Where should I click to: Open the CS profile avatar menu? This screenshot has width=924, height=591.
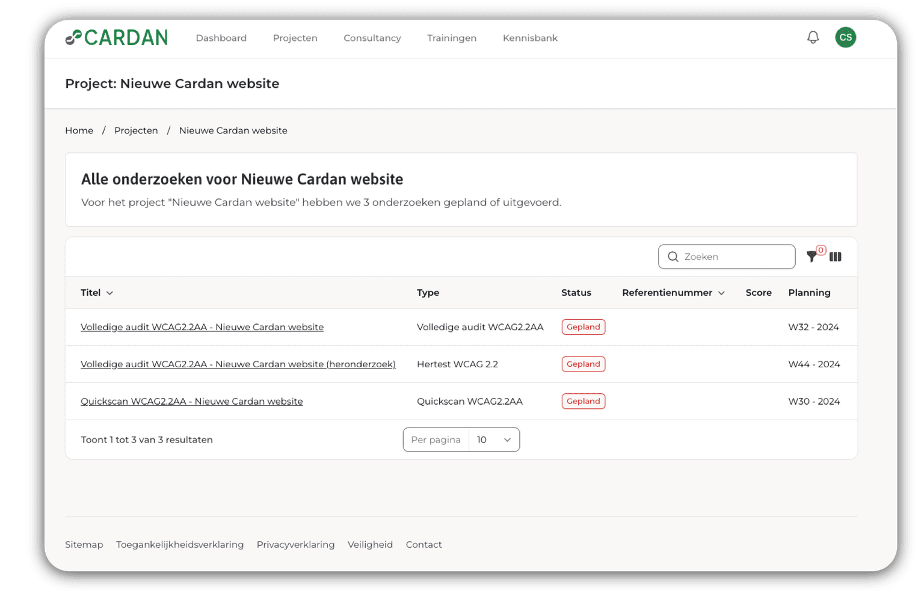(845, 37)
